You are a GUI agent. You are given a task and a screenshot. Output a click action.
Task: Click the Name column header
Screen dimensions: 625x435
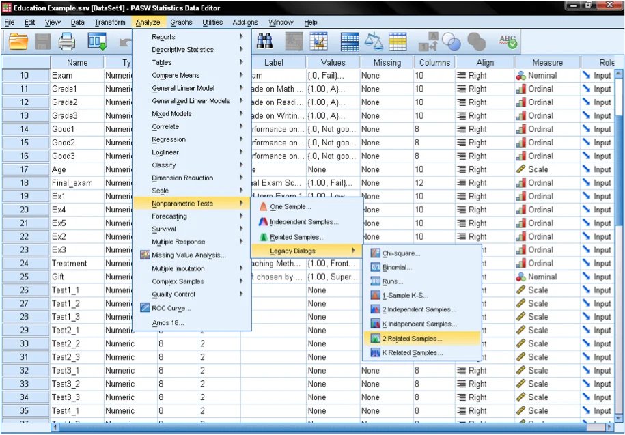coord(77,63)
